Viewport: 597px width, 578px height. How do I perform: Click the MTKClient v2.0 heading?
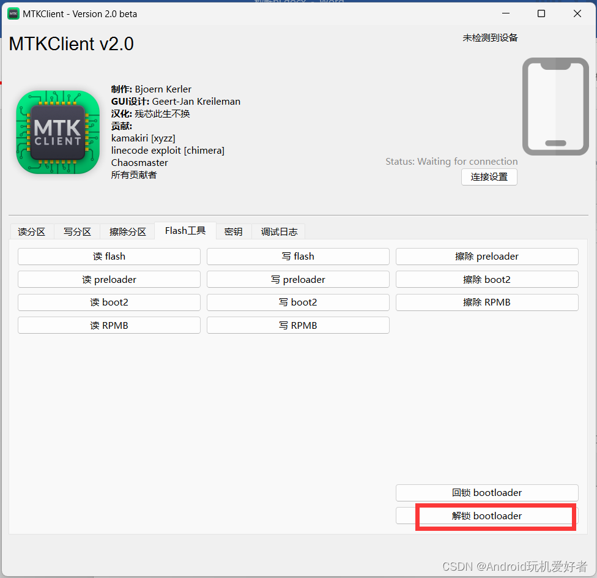coord(71,44)
